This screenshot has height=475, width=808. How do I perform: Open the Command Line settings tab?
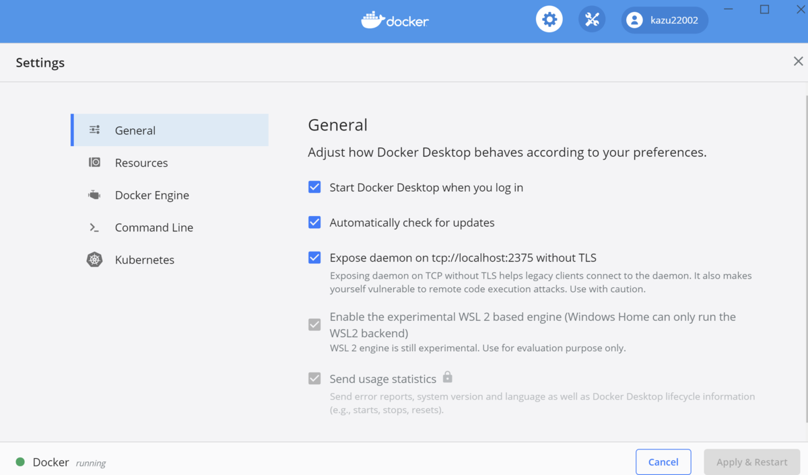[170, 227]
